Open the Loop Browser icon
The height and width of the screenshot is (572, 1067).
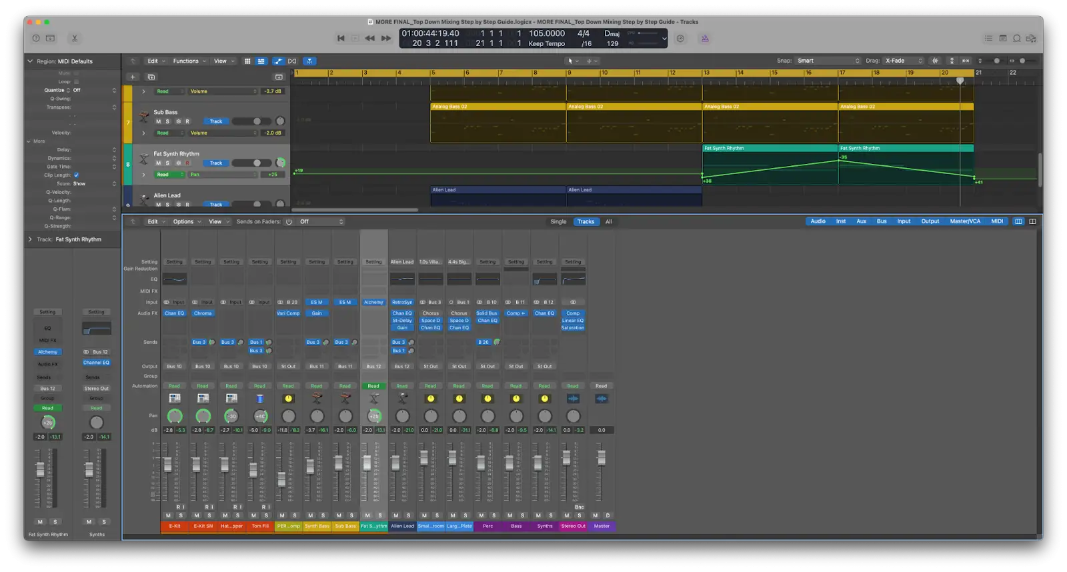[x=1016, y=39]
